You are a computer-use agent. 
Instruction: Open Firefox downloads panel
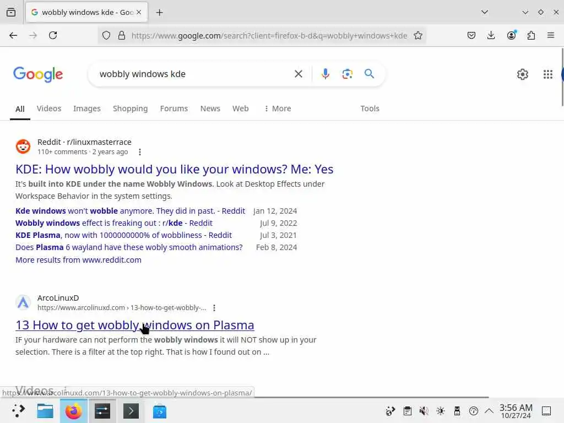tap(491, 35)
